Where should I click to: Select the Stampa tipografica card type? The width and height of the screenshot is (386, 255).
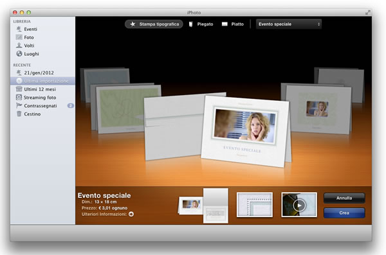coord(154,24)
